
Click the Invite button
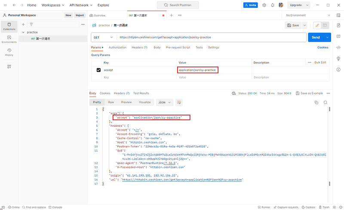coord(251,5)
